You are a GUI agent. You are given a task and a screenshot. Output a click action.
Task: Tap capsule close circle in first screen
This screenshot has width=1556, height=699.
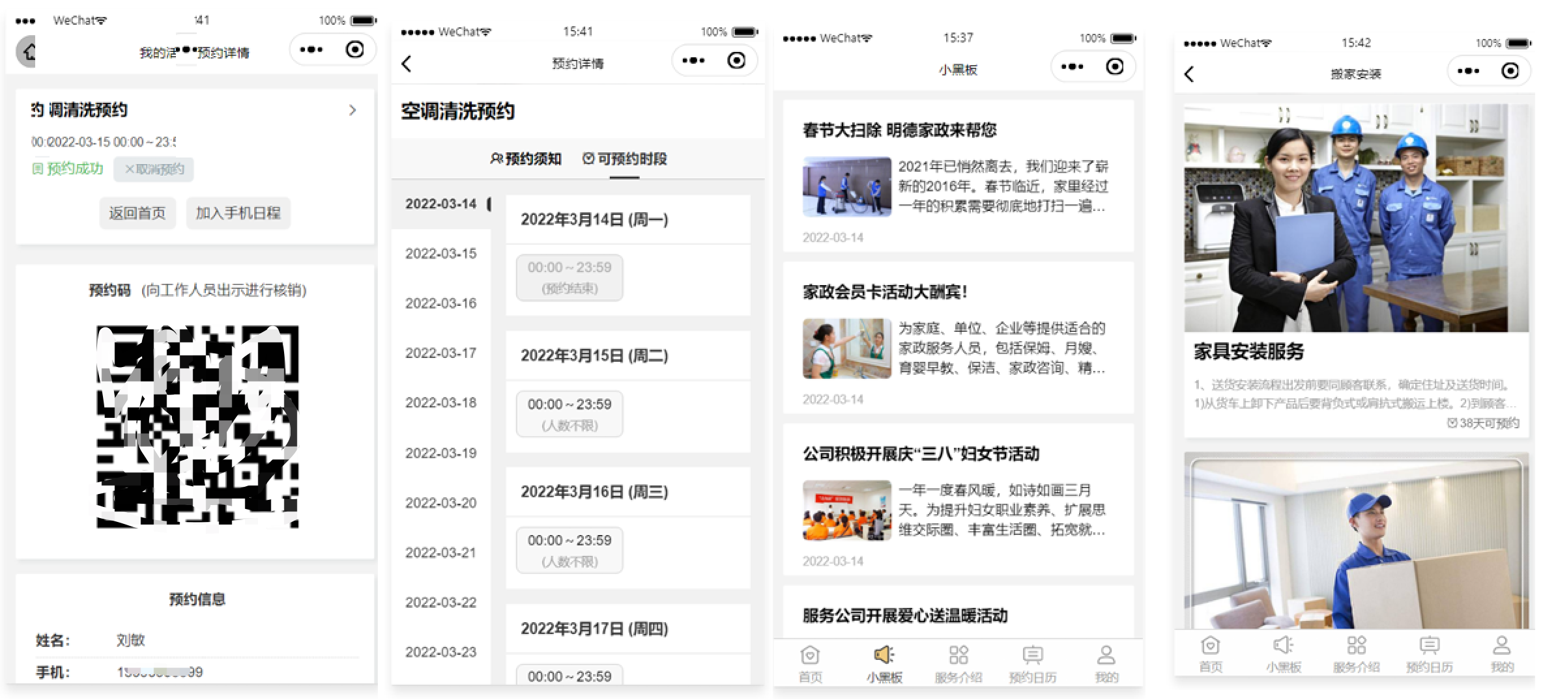click(x=355, y=49)
